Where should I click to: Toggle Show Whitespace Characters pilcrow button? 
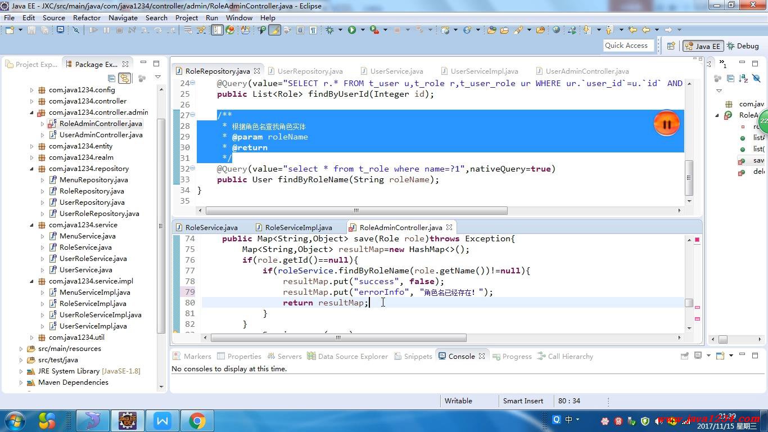pos(313,30)
